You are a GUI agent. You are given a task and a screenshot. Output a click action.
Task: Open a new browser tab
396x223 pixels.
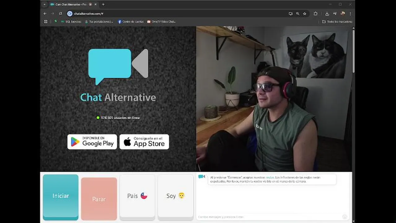coord(103,4)
